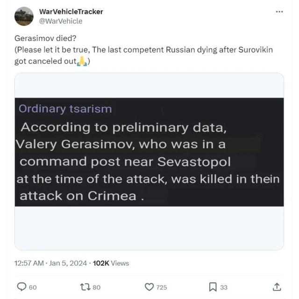Click the reply speech bubble icon
Image resolution: width=299 pixels, height=299 pixels.
coord(21,287)
